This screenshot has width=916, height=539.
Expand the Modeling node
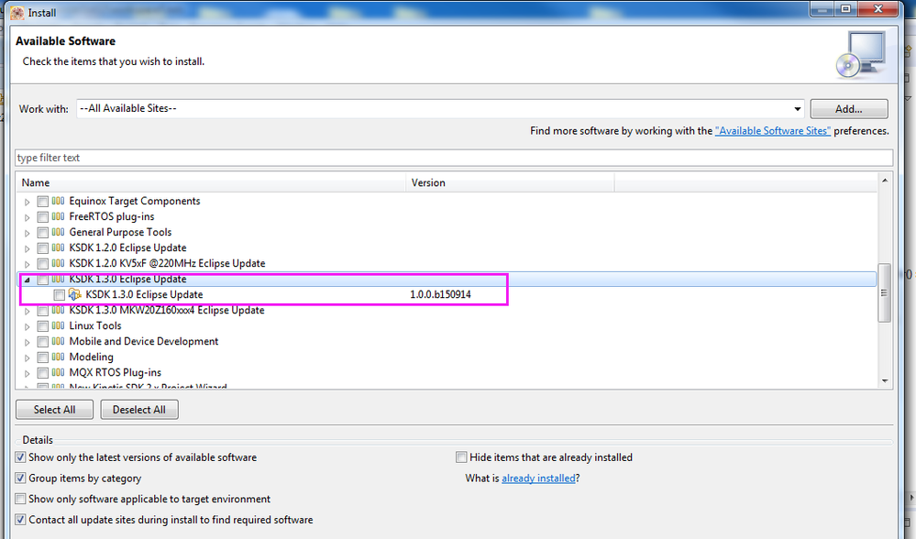(27, 357)
